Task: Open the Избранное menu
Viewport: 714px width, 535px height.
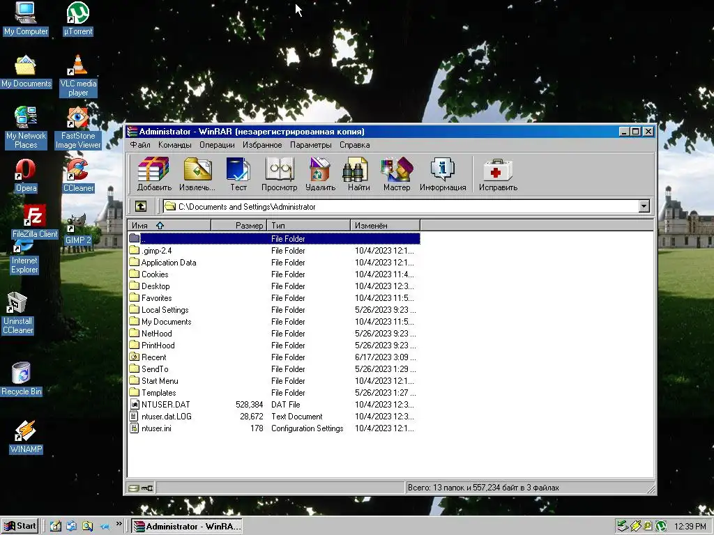Action: [262, 145]
